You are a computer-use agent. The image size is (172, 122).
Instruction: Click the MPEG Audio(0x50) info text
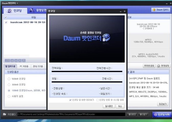[x=148, y=55]
